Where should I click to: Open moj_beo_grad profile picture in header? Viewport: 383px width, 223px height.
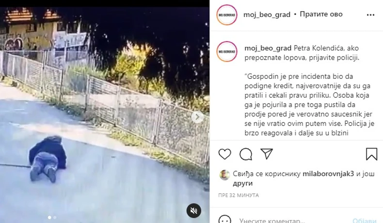pos(227,15)
